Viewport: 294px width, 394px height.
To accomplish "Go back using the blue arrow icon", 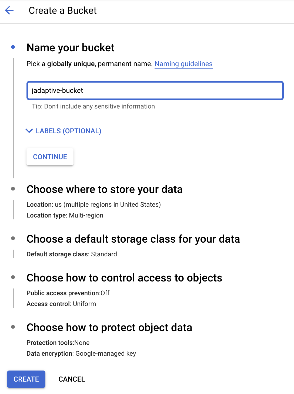I will tap(9, 11).
